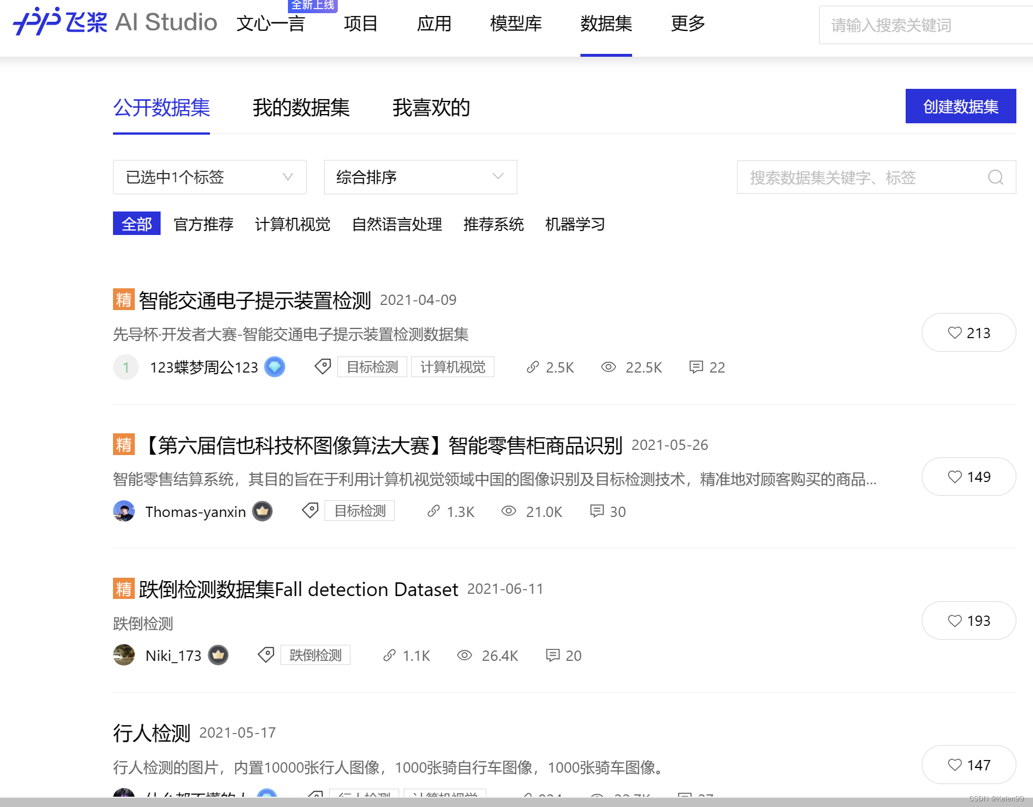Toggle like heart on 智能交通电子提示装置检测

969,332
